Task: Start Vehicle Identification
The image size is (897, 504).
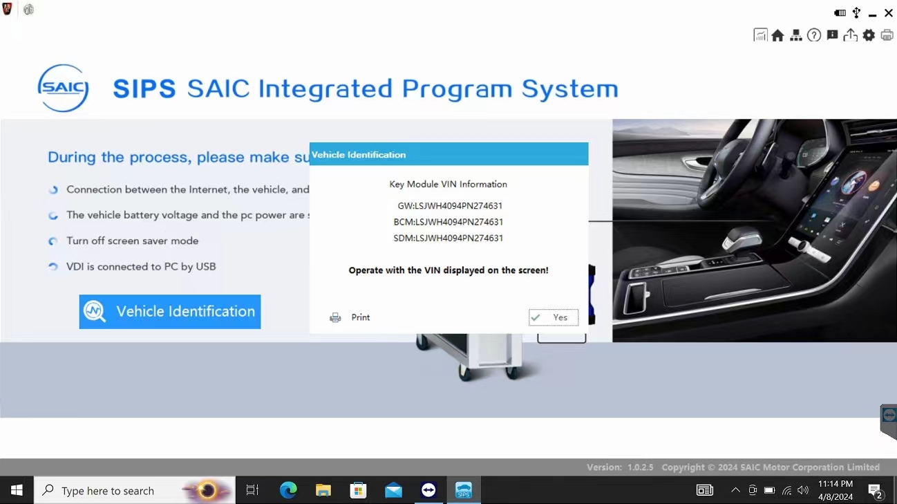Action: click(169, 311)
